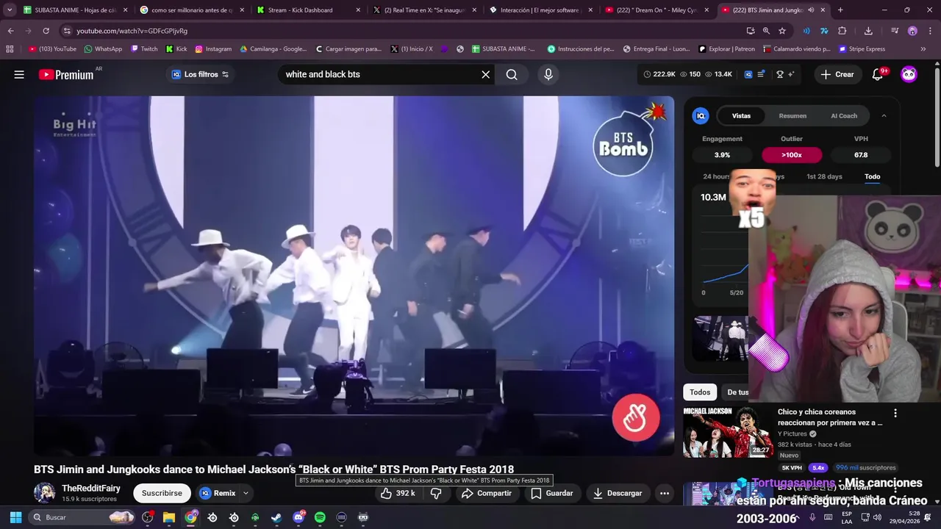
Task: Click the Compartir share button
Action: click(x=486, y=493)
